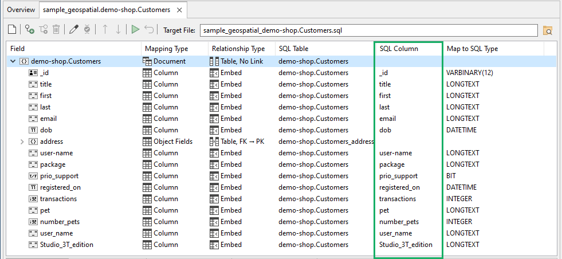Expand the address field node
The width and height of the screenshot is (562, 259).
[22, 142]
